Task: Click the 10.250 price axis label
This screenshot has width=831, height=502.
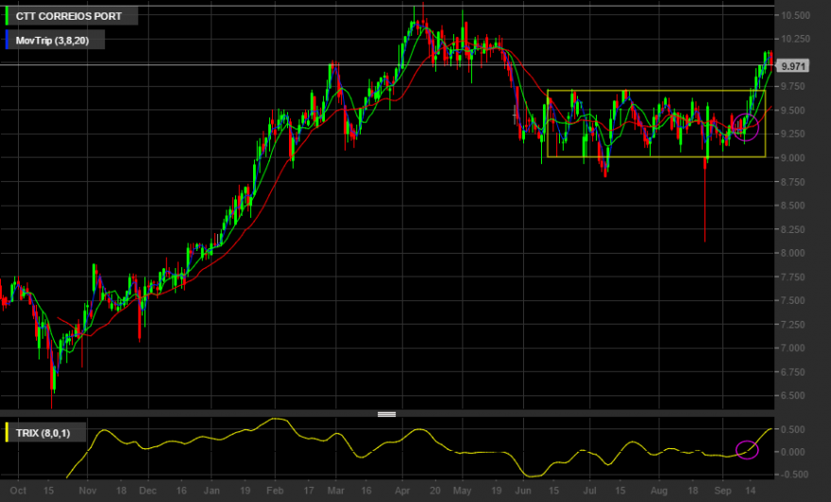Action: point(795,39)
